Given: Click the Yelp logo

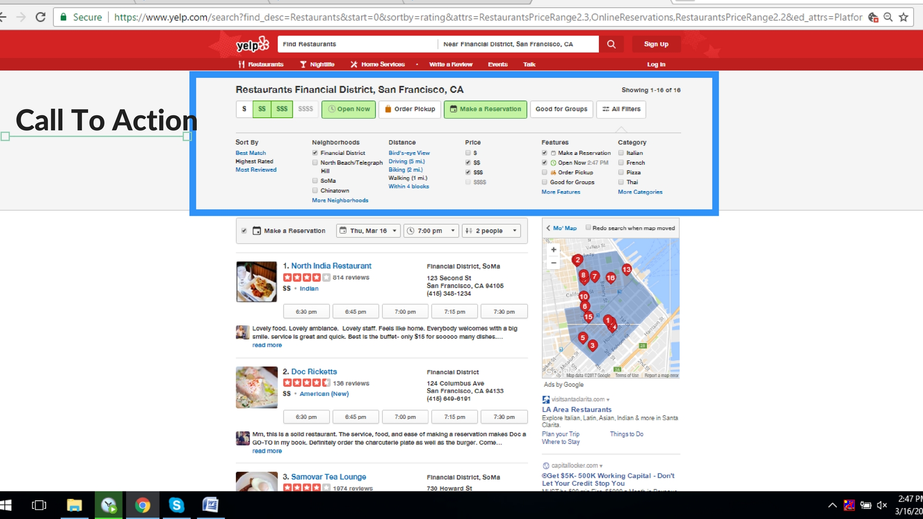Looking at the screenshot, I should 252,45.
